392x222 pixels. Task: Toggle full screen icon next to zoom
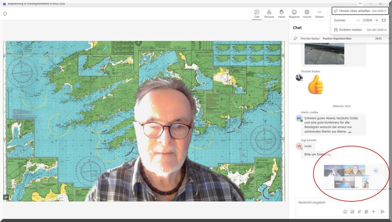[x=384, y=20]
